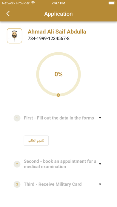Screen dimensions: 117x207
Task: Select 'Second - book an appointment' step
Action: [60, 164]
